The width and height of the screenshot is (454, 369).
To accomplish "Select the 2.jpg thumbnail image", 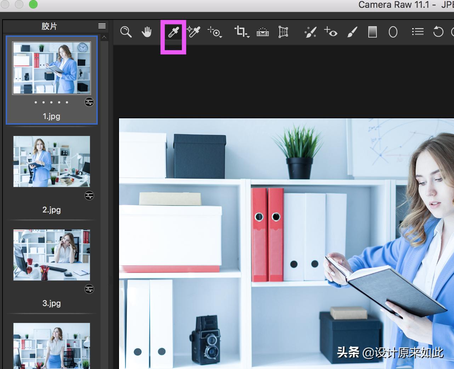I will coord(52,161).
